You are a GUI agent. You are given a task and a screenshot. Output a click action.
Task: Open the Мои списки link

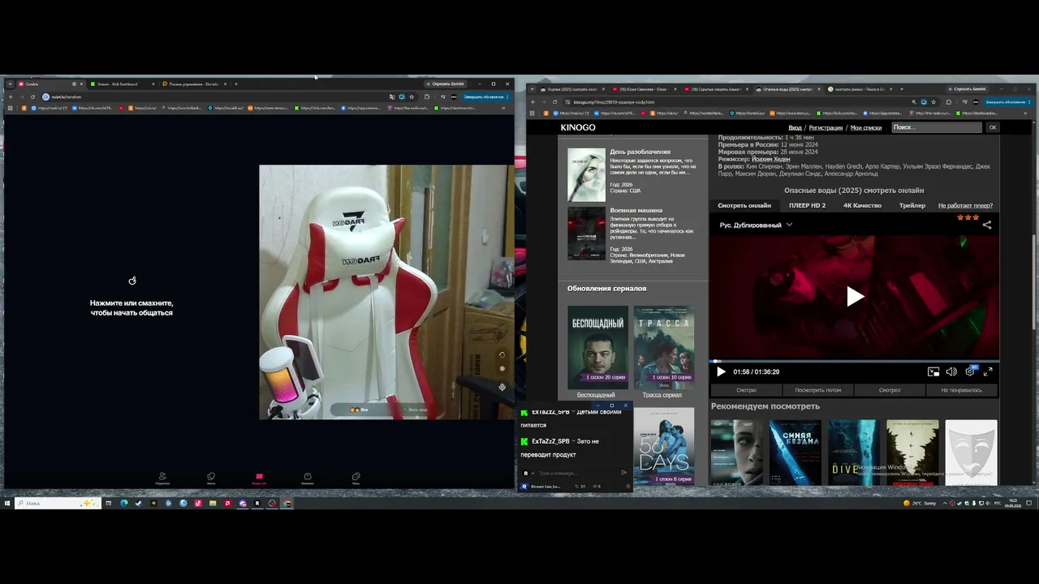pyautogui.click(x=866, y=127)
